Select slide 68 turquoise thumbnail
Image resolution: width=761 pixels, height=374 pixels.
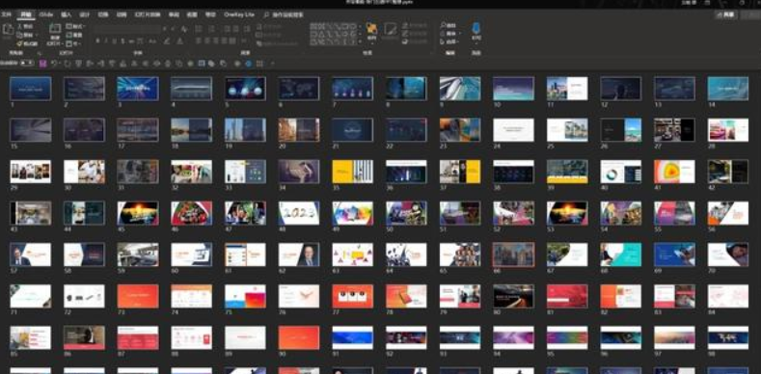tap(621, 254)
